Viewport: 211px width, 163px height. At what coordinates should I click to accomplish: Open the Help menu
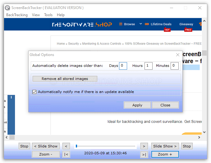(61, 15)
